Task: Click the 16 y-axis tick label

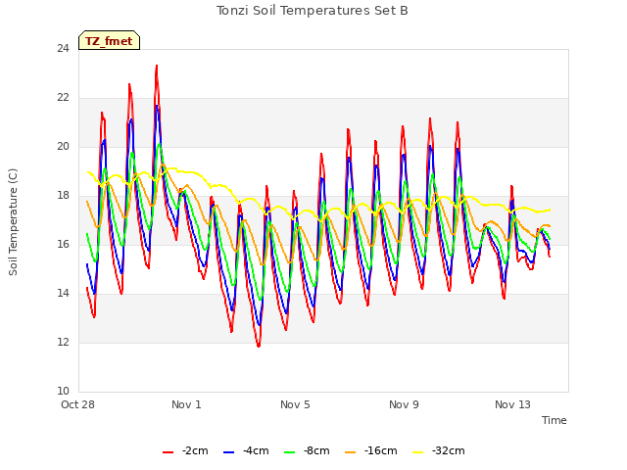Action: pyautogui.click(x=63, y=244)
